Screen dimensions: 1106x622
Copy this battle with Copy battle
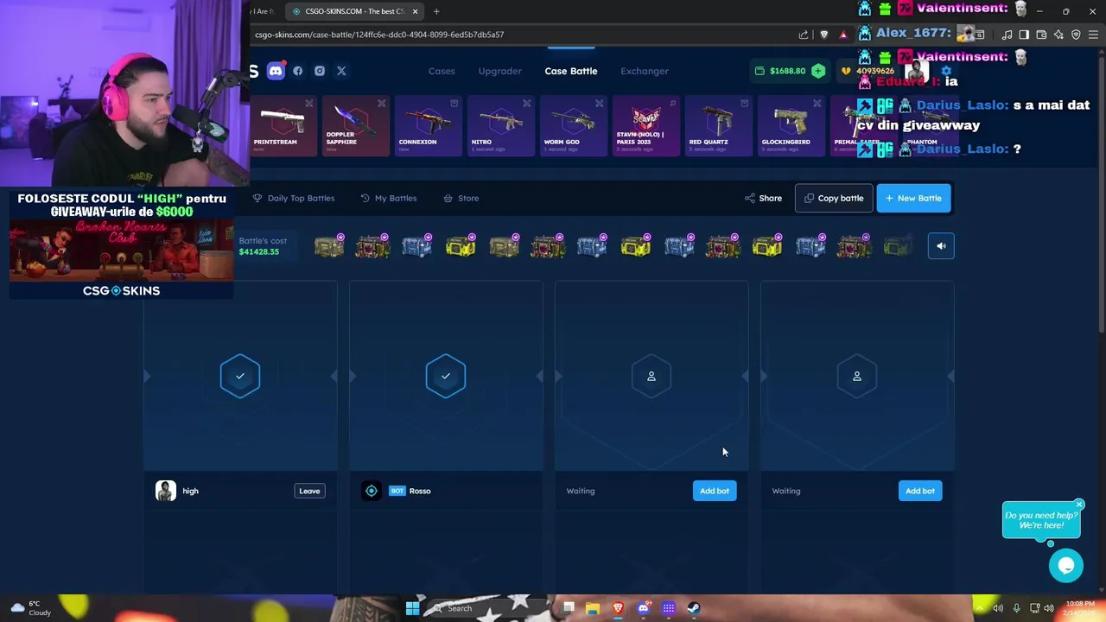tap(834, 198)
